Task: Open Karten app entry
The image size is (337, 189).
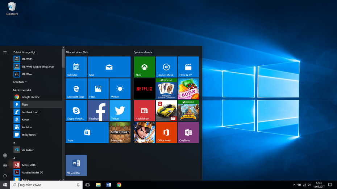Action: 36,120
